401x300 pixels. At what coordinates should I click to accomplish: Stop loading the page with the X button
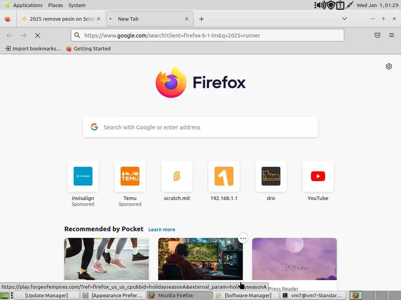coord(38,36)
